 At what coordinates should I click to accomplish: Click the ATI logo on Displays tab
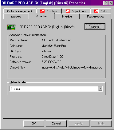pyautogui.click(x=42, y=11)
